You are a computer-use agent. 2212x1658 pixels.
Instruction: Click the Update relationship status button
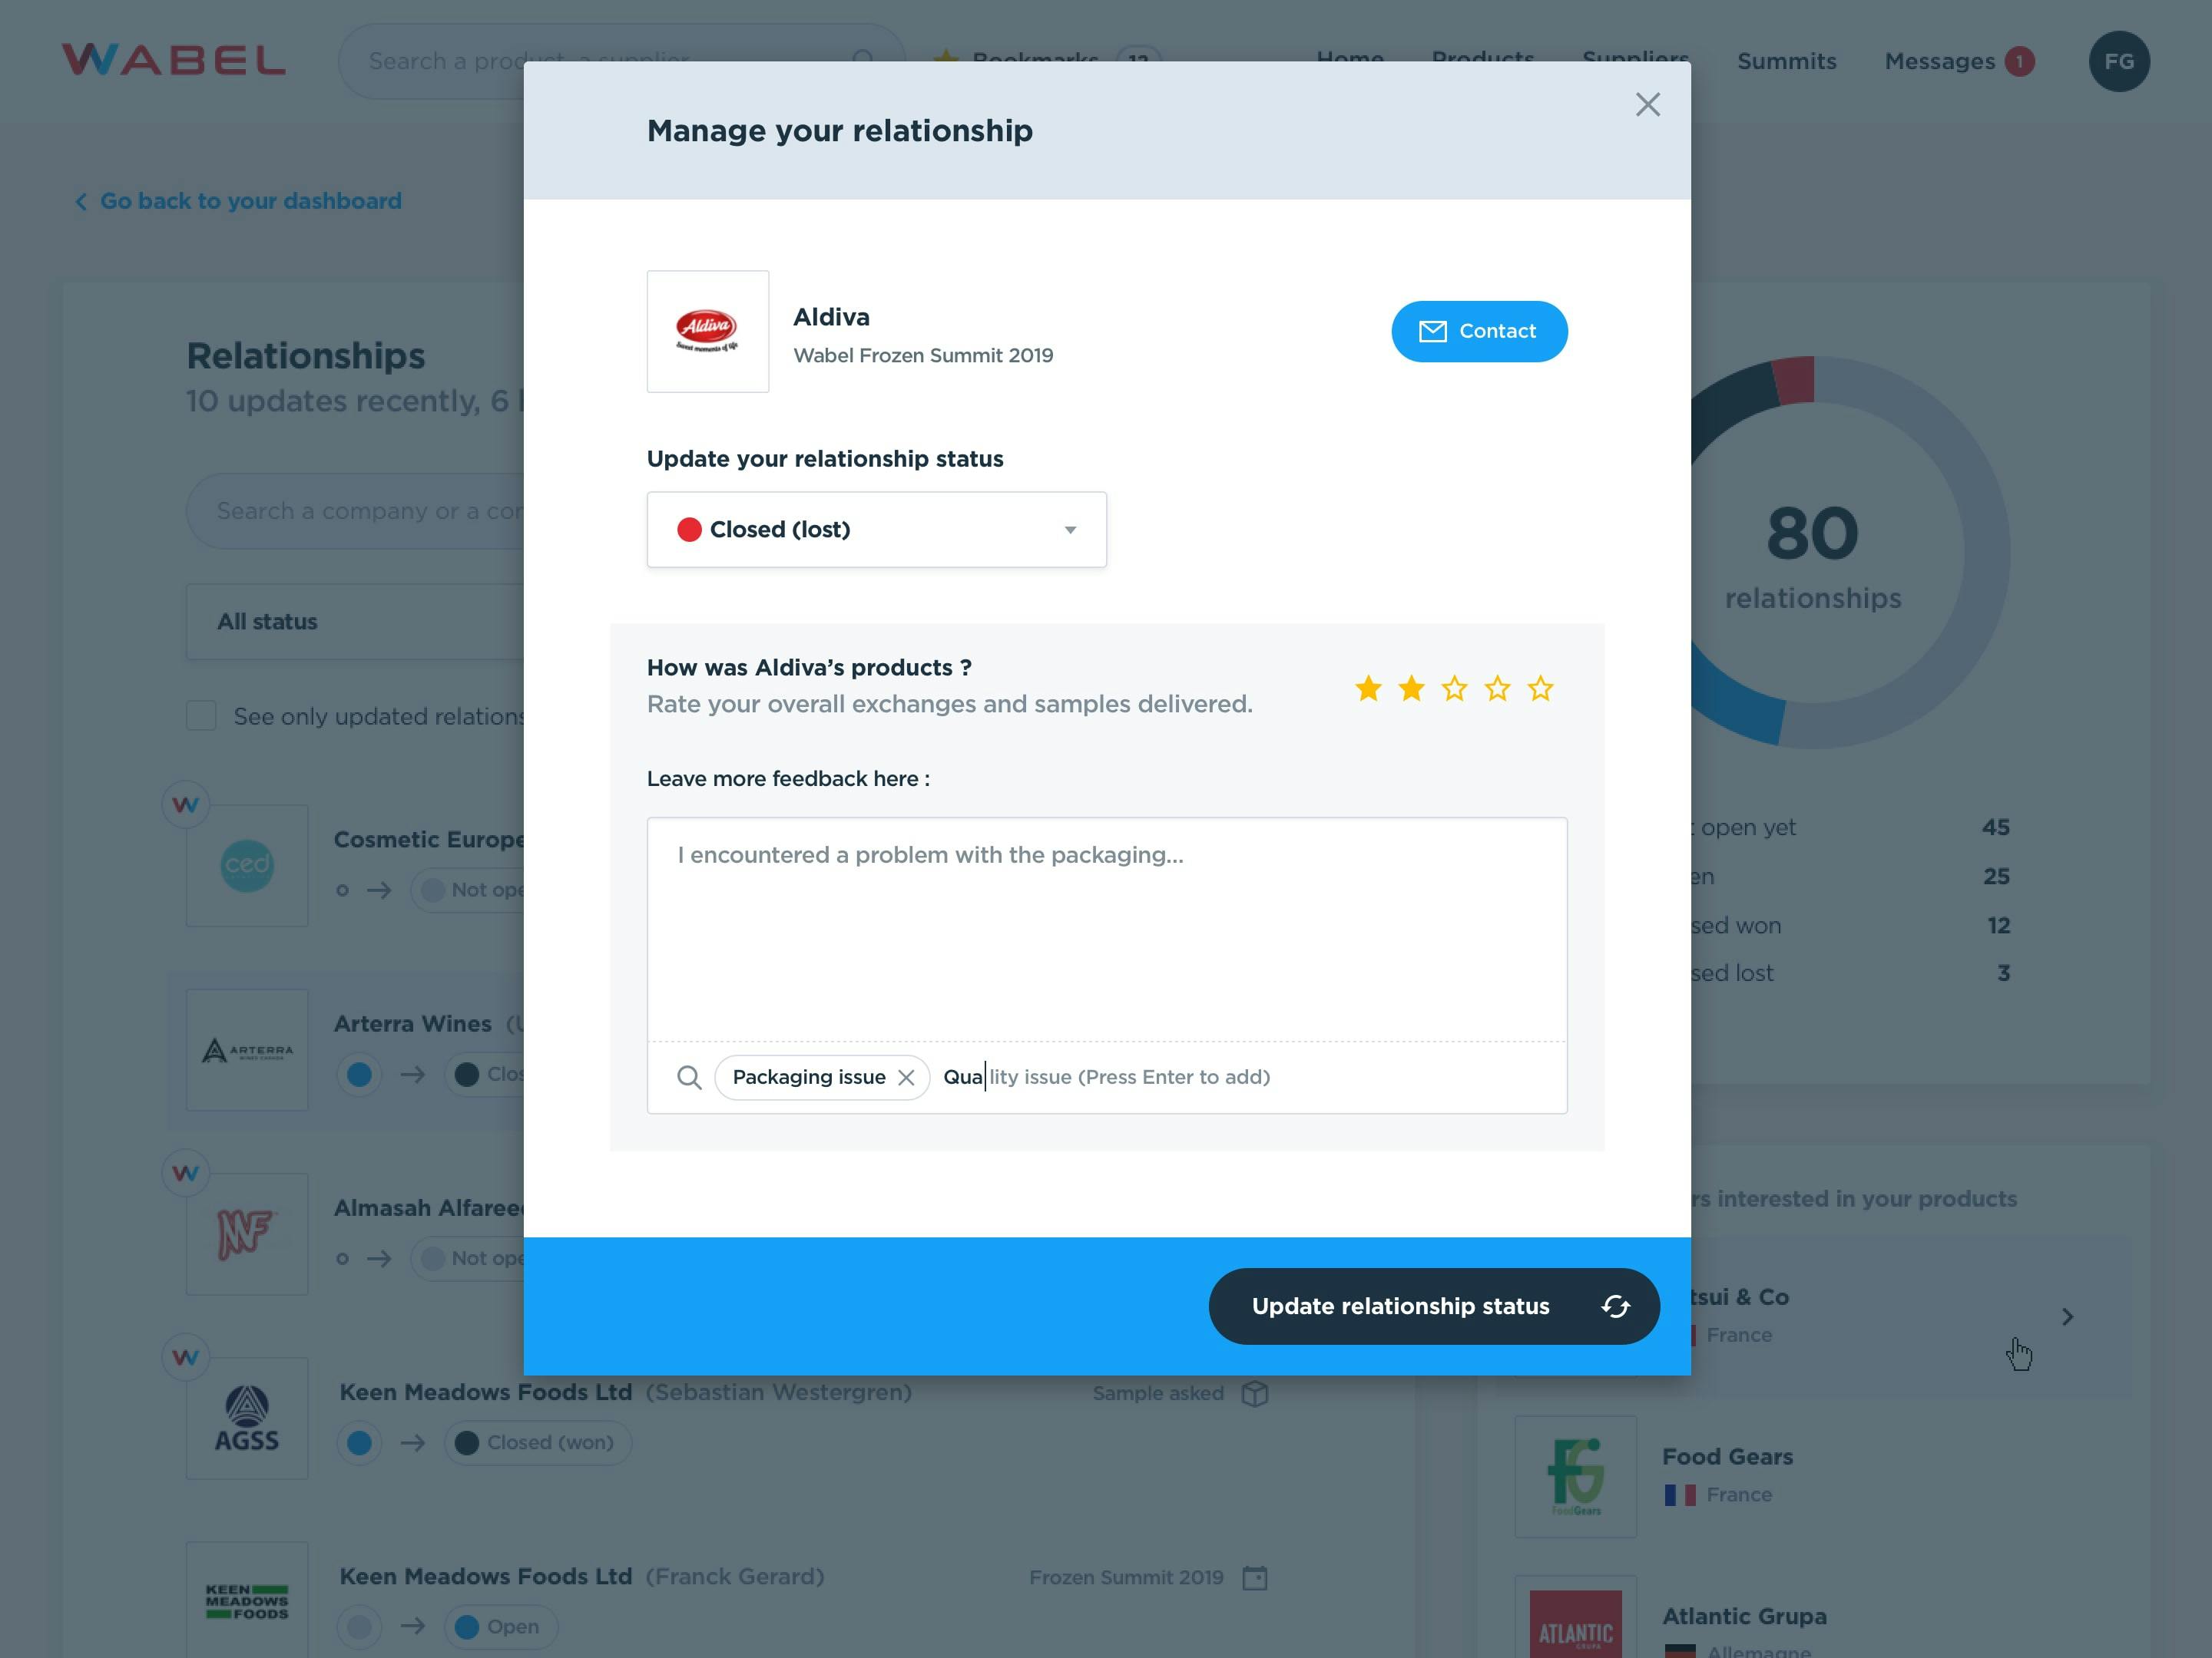click(1433, 1304)
